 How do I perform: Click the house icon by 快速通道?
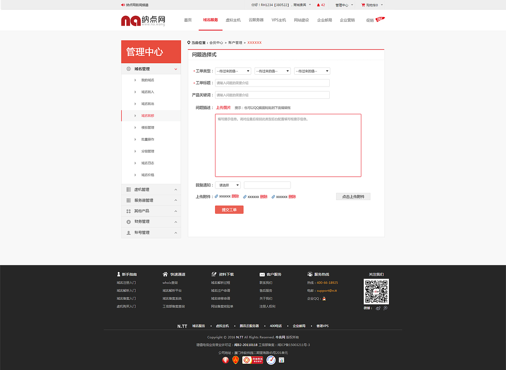click(x=165, y=274)
